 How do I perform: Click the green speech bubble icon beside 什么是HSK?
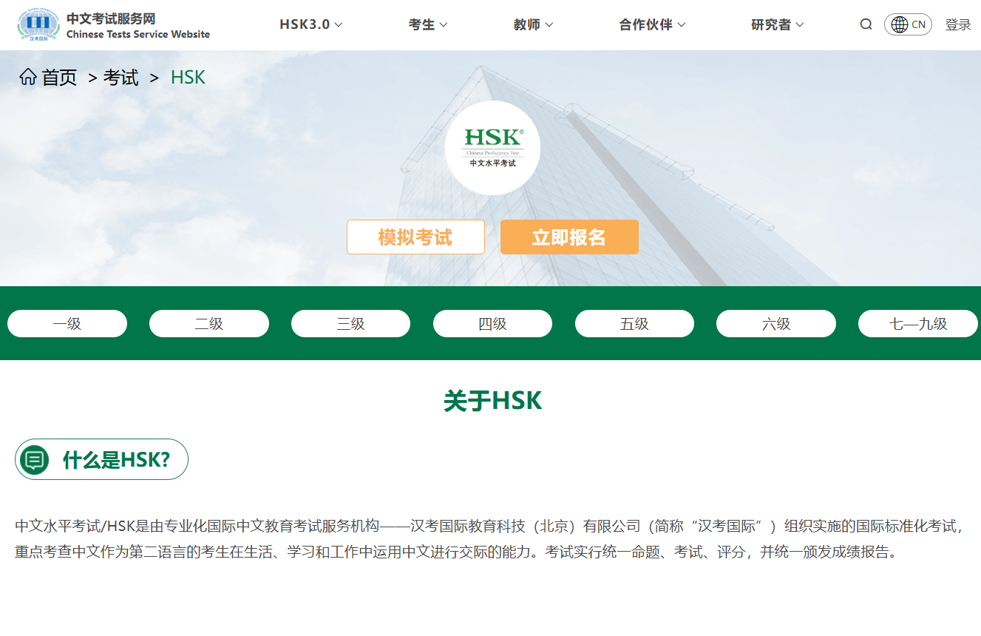(34, 459)
